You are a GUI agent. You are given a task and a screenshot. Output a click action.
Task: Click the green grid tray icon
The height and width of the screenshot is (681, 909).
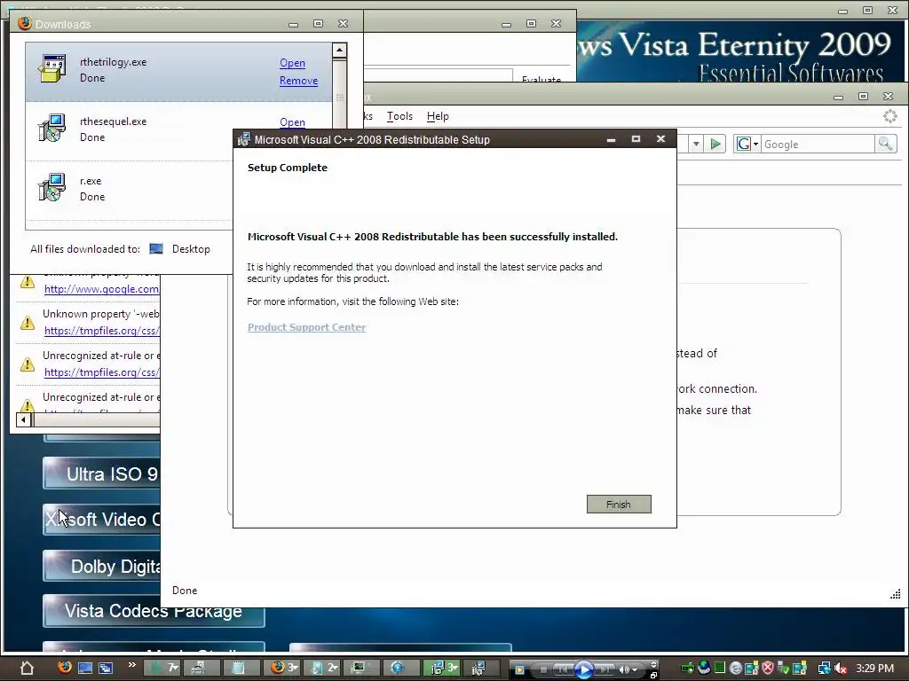(x=719, y=668)
